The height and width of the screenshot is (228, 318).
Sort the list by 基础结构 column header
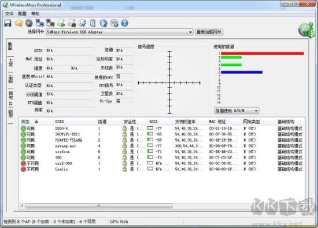click(286, 122)
